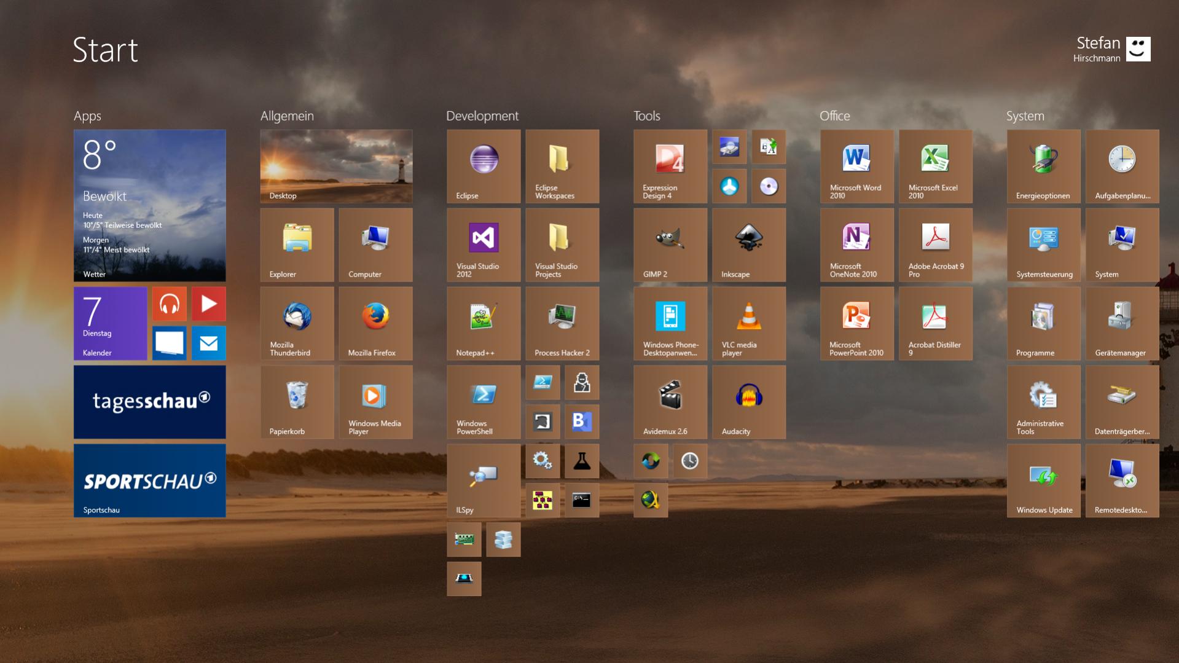1179x663 pixels.
Task: Open the Wetter weather tile
Action: tap(150, 205)
